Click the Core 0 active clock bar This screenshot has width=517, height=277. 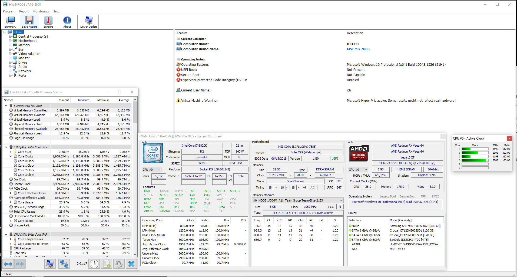click(x=475, y=149)
